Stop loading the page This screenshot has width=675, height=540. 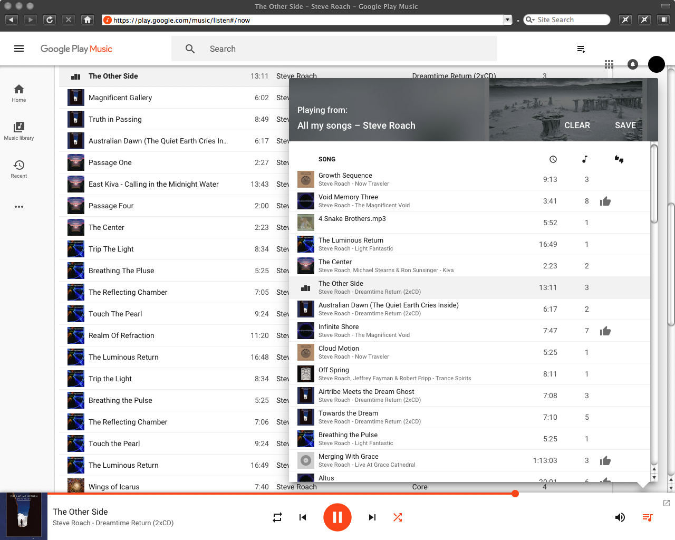(x=69, y=20)
